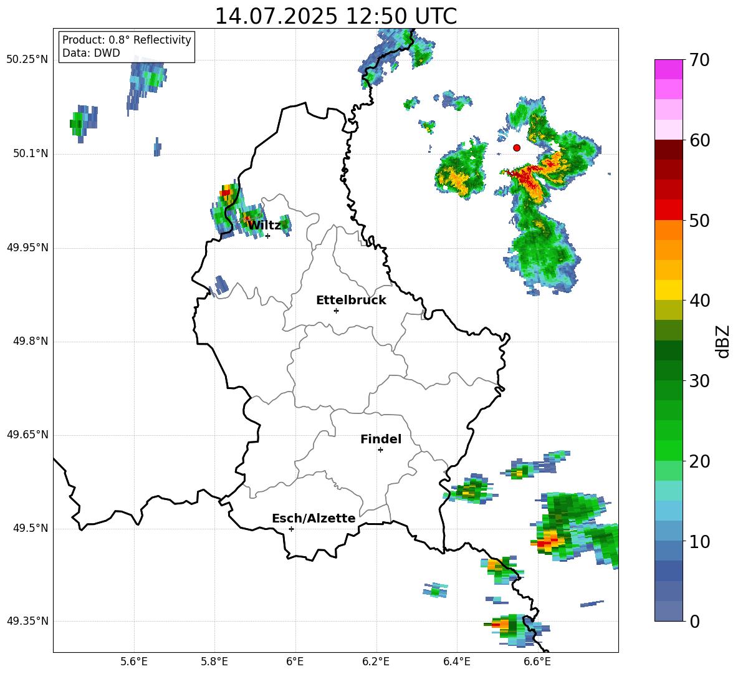Click the colorbar 10 tick label
The width and height of the screenshot is (738, 674).
coord(699,541)
